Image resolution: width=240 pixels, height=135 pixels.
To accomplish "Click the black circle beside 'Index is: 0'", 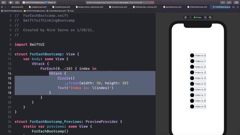I will coord(192,55).
